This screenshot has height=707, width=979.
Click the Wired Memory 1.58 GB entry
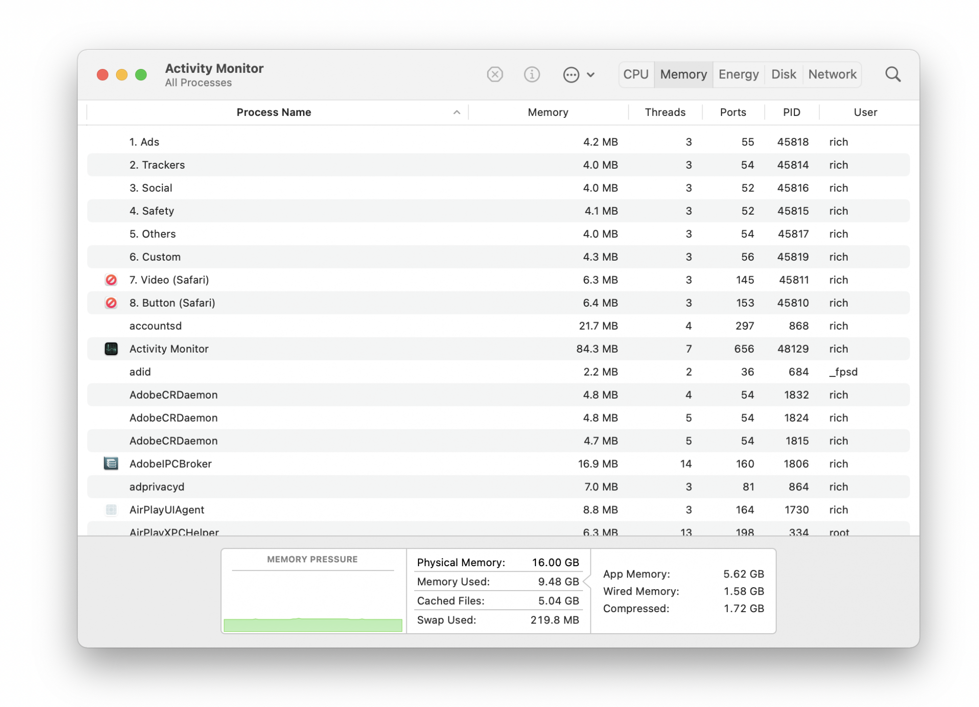683,591
